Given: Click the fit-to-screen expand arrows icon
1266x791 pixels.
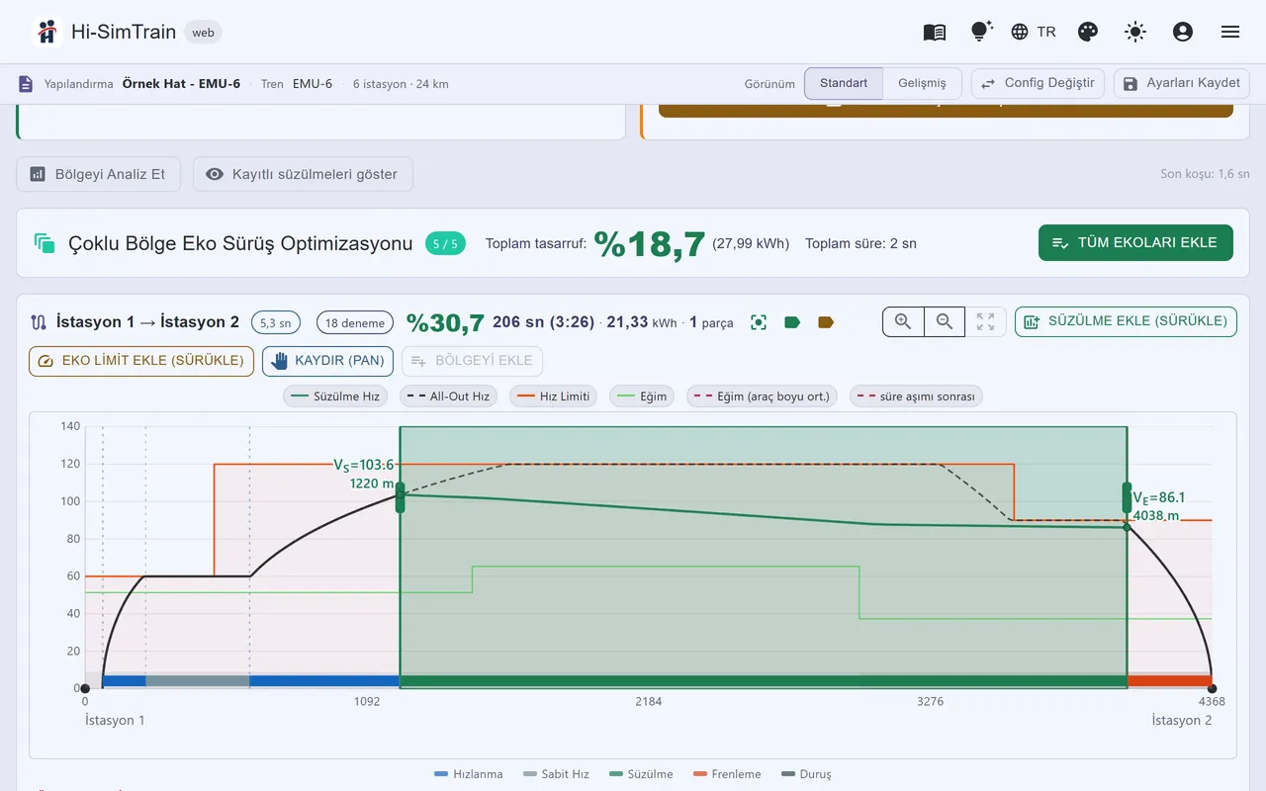Looking at the screenshot, I should pos(986,321).
